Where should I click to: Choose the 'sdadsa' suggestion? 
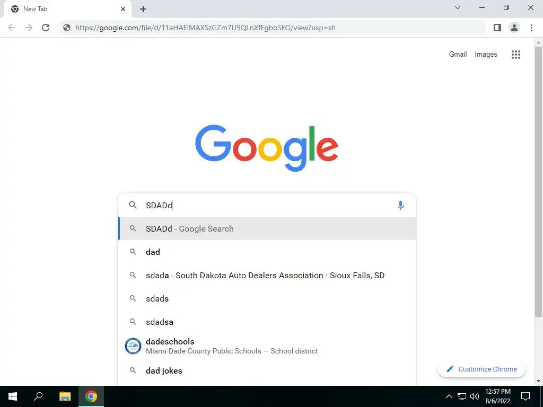click(x=267, y=322)
